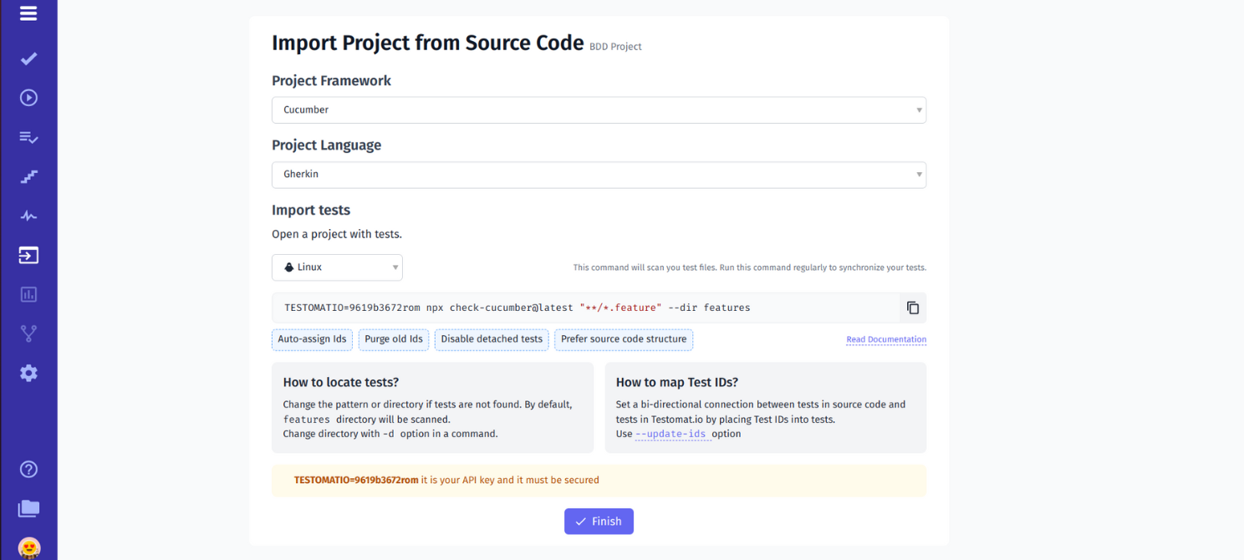The width and height of the screenshot is (1244, 560).
Task: Click the Finish button
Action: pos(599,521)
